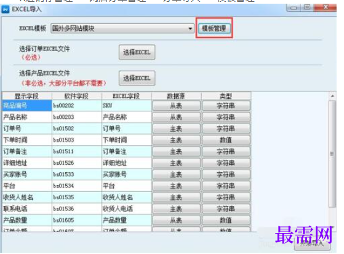This screenshot has width=344, height=254.
Task: Click the 数据源 column header
Action: coord(177,96)
